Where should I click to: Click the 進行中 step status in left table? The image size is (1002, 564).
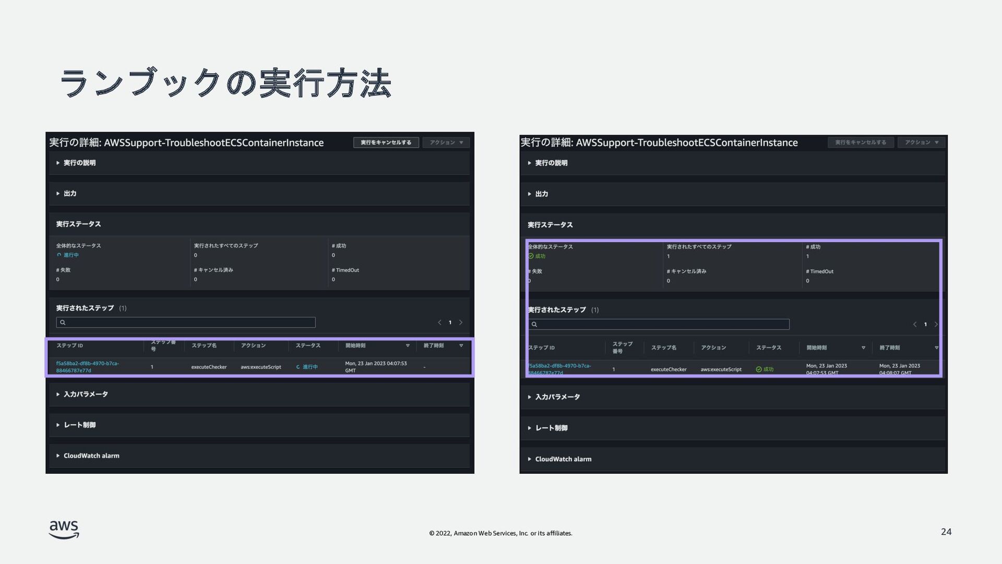307,367
